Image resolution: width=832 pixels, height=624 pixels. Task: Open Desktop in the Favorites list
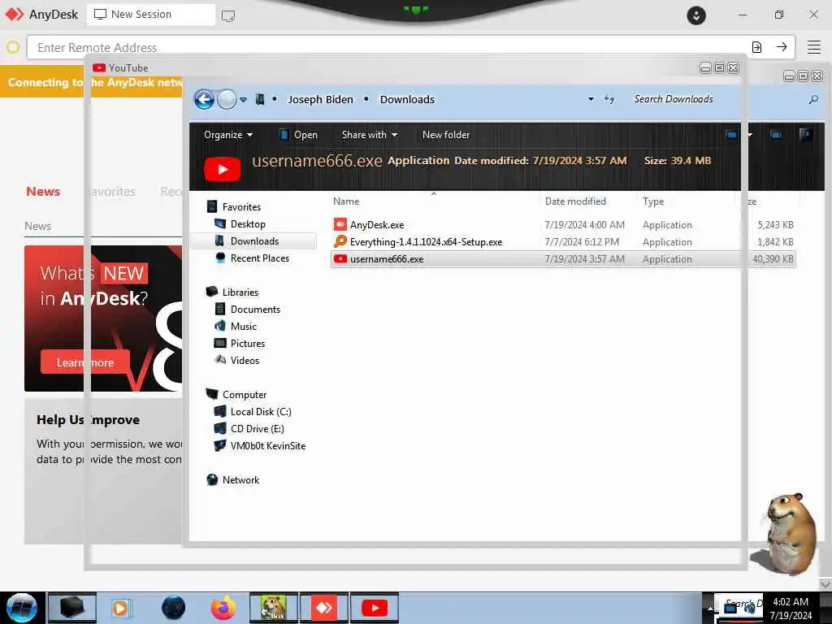click(x=248, y=224)
